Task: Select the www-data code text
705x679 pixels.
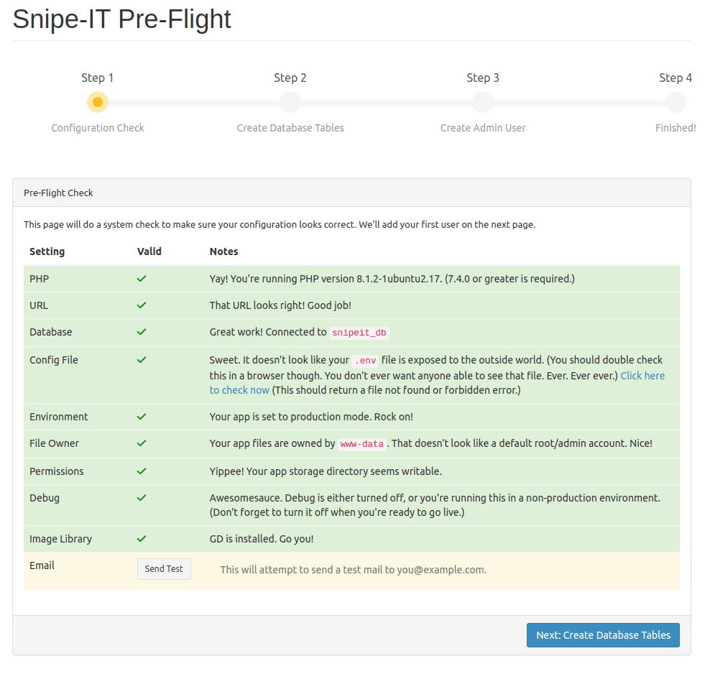Action: tap(362, 443)
